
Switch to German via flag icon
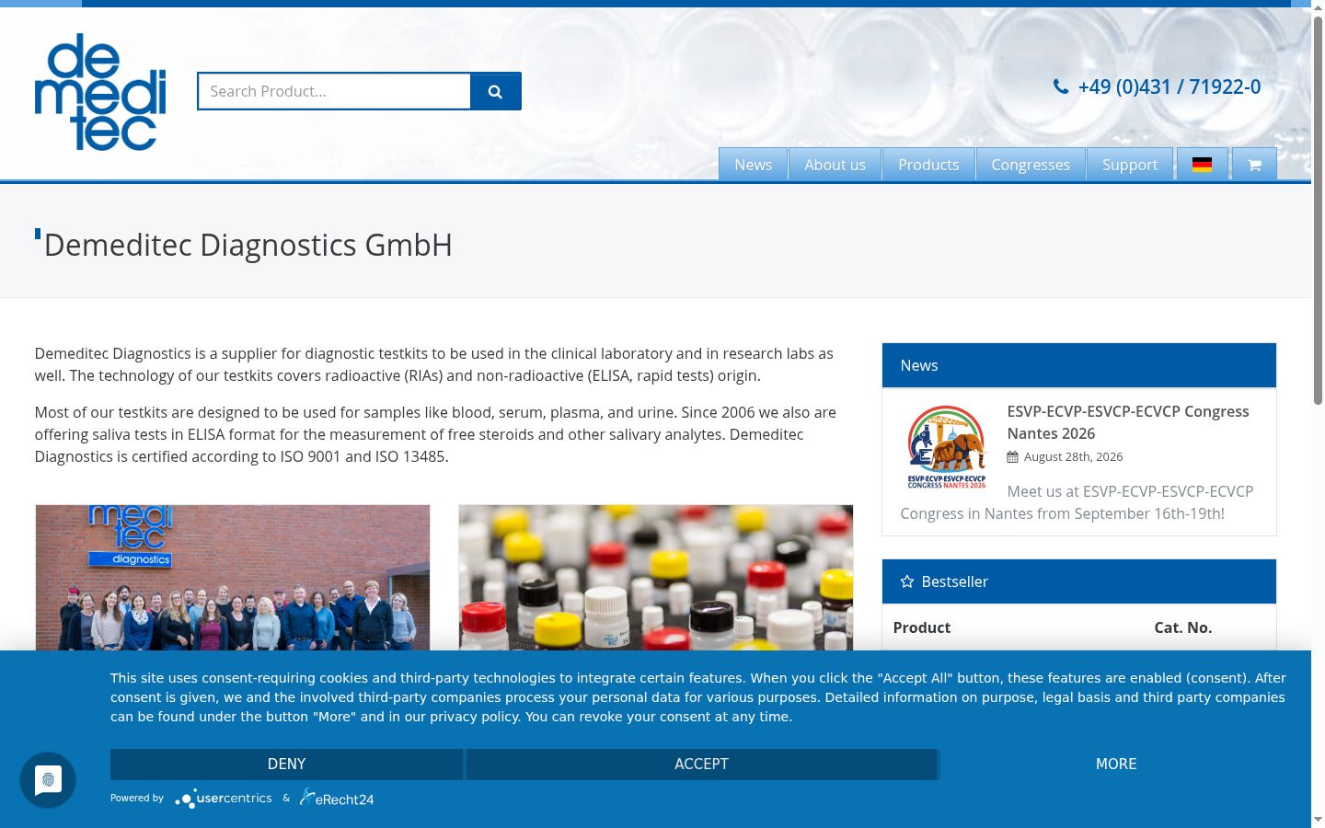1202,165
